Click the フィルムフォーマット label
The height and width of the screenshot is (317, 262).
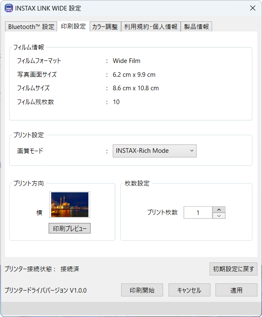click(x=39, y=61)
